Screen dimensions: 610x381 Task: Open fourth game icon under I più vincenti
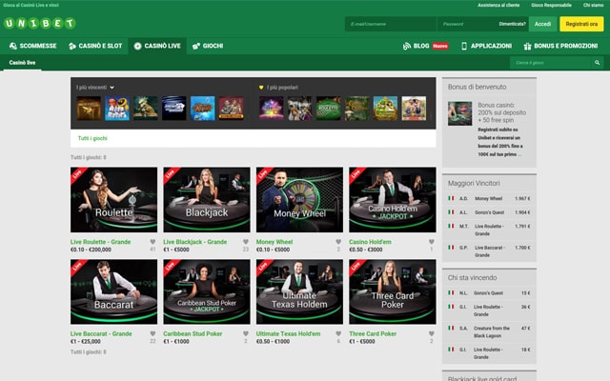[173, 108]
